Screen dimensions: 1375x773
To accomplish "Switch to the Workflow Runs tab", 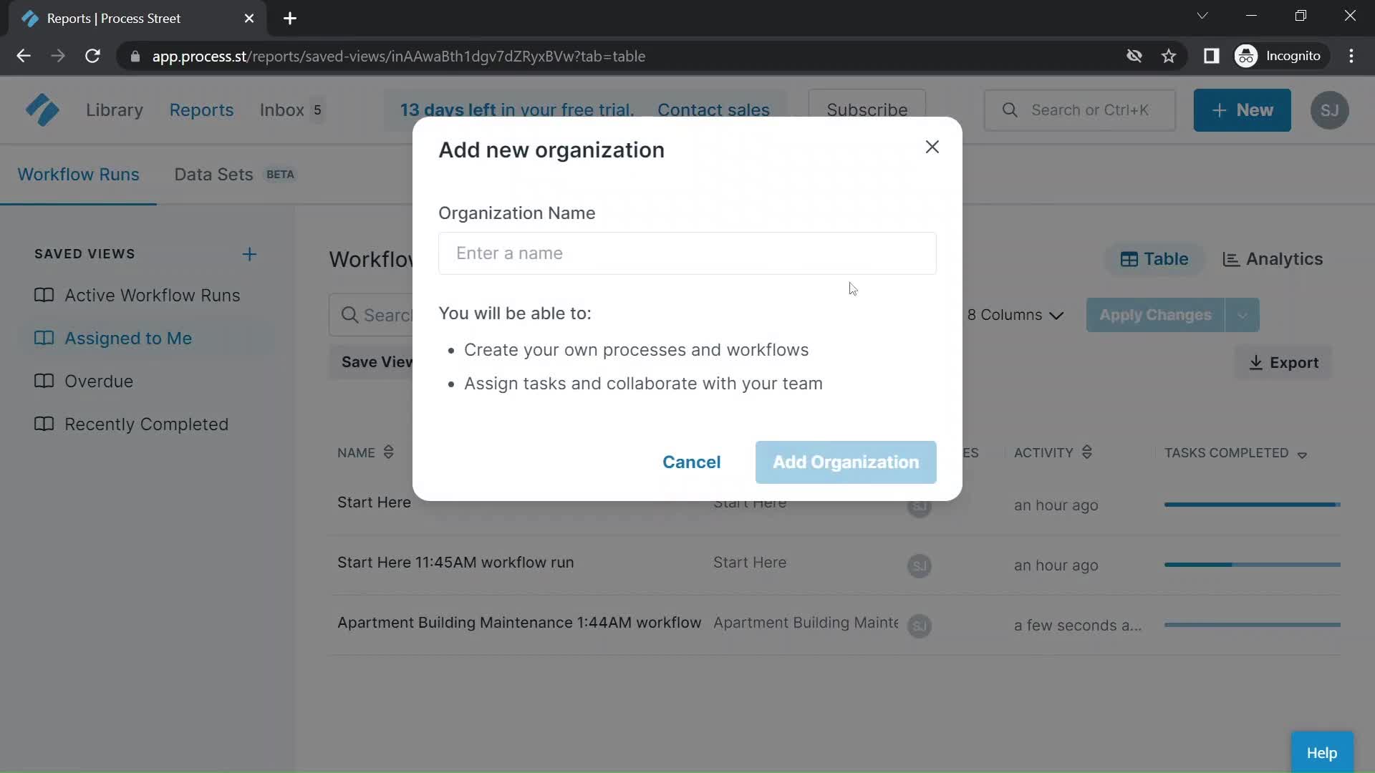I will tap(78, 175).
